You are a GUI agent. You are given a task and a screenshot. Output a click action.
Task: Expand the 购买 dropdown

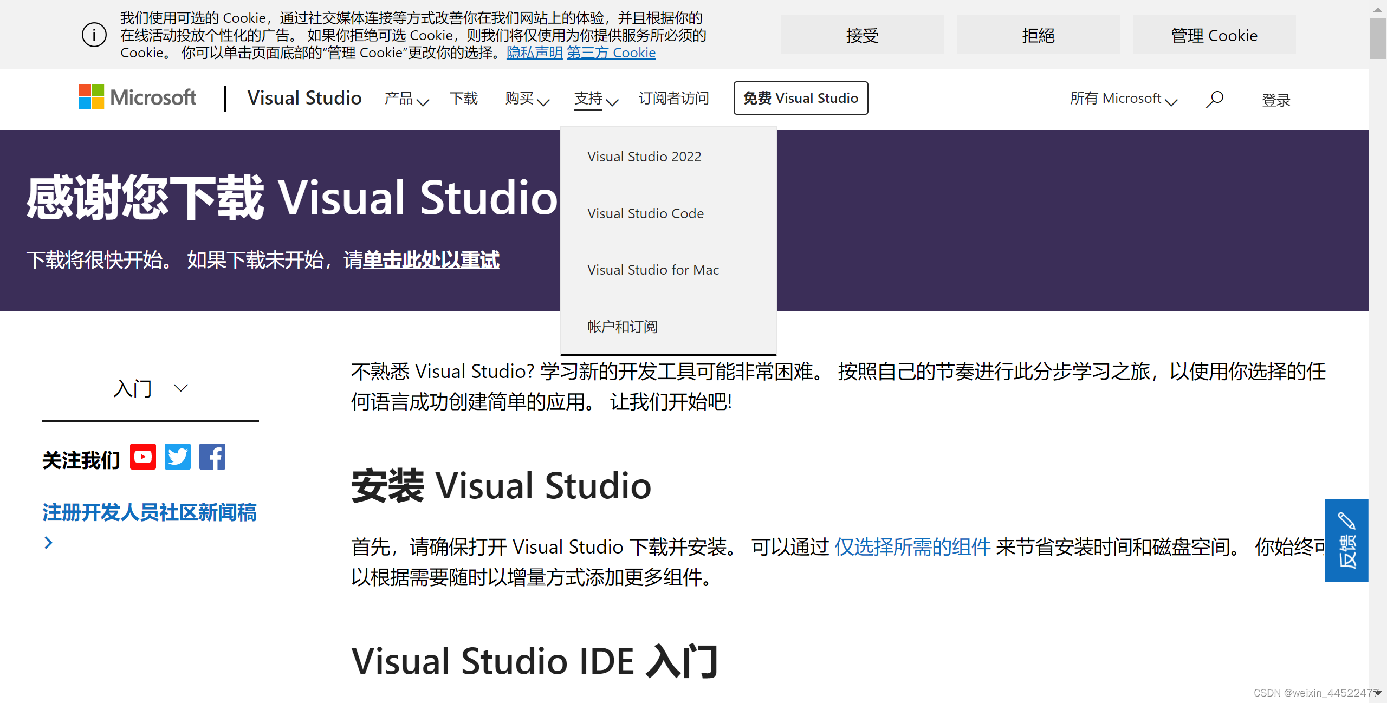pos(526,99)
